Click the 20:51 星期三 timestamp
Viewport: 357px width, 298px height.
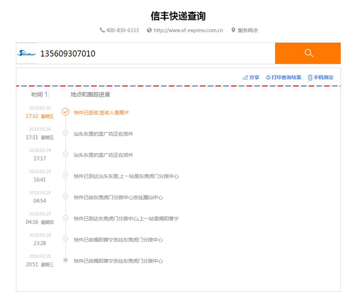click(x=40, y=264)
